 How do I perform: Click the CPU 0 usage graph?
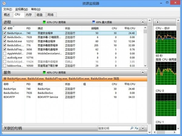click(166, 104)
